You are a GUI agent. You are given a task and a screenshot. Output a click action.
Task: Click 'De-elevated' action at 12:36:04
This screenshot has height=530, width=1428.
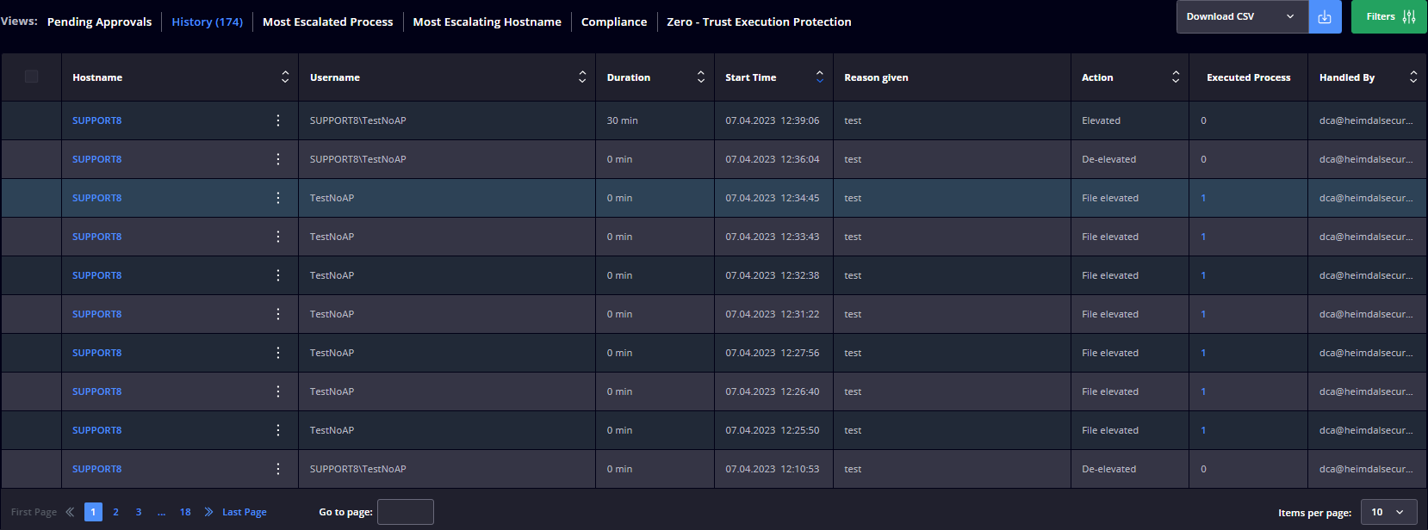tap(1108, 159)
